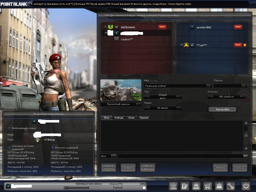Switch to Клан chat tab

(x=131, y=118)
